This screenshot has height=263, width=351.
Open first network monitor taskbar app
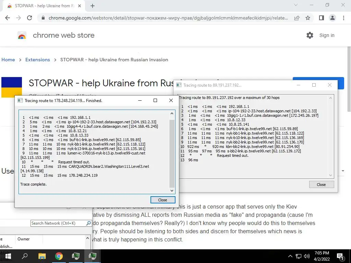click(76, 256)
